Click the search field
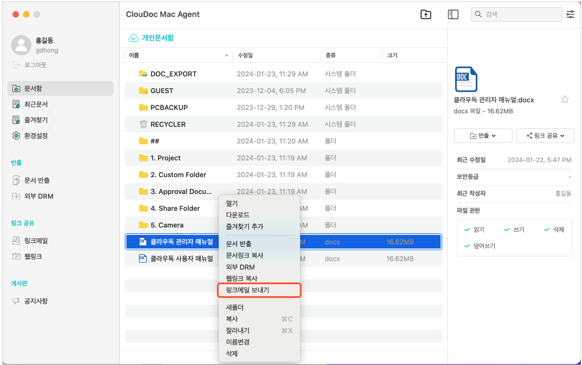The width and height of the screenshot is (582, 365). [516, 15]
